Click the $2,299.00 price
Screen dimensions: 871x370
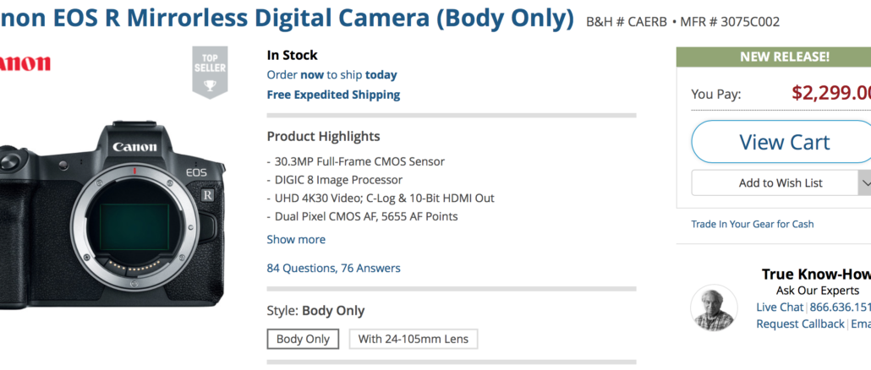point(831,93)
